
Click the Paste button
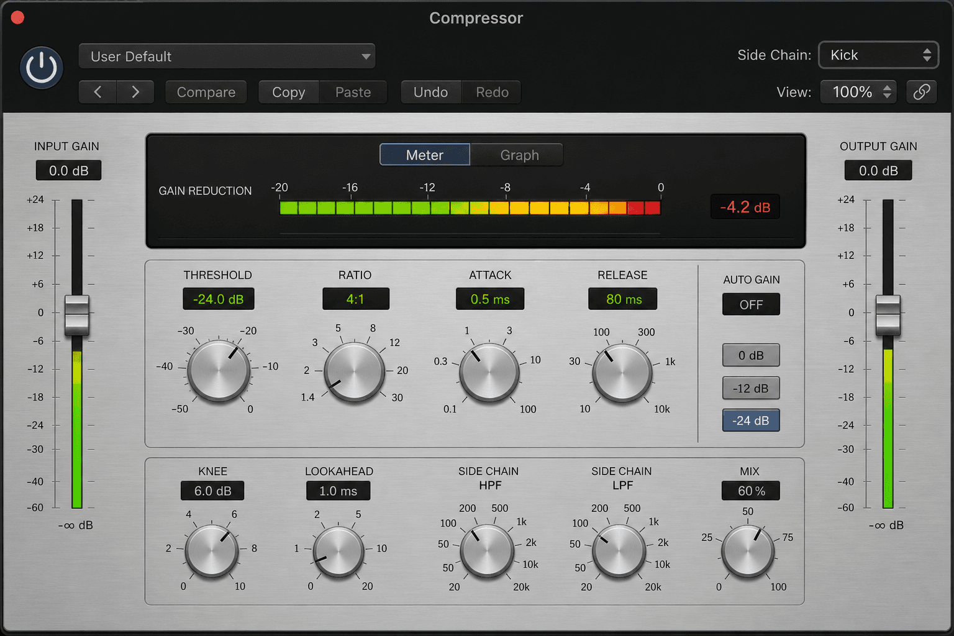click(x=353, y=92)
